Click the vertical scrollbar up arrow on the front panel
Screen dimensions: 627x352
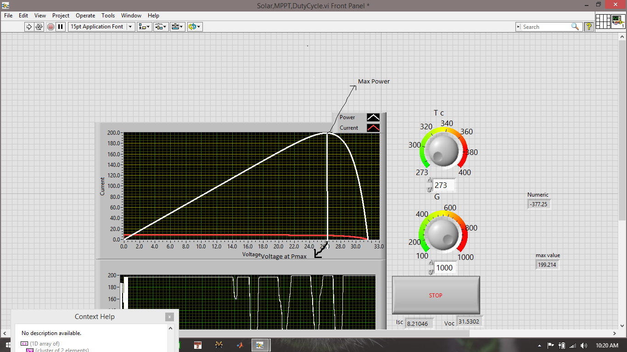point(623,38)
